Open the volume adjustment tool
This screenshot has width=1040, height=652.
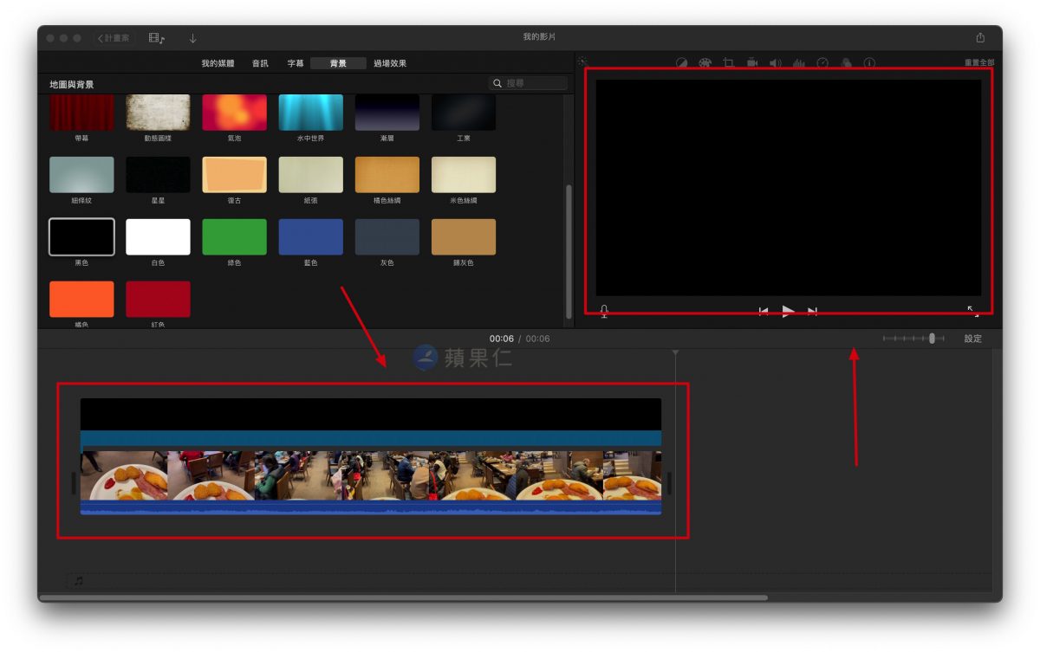coord(775,63)
